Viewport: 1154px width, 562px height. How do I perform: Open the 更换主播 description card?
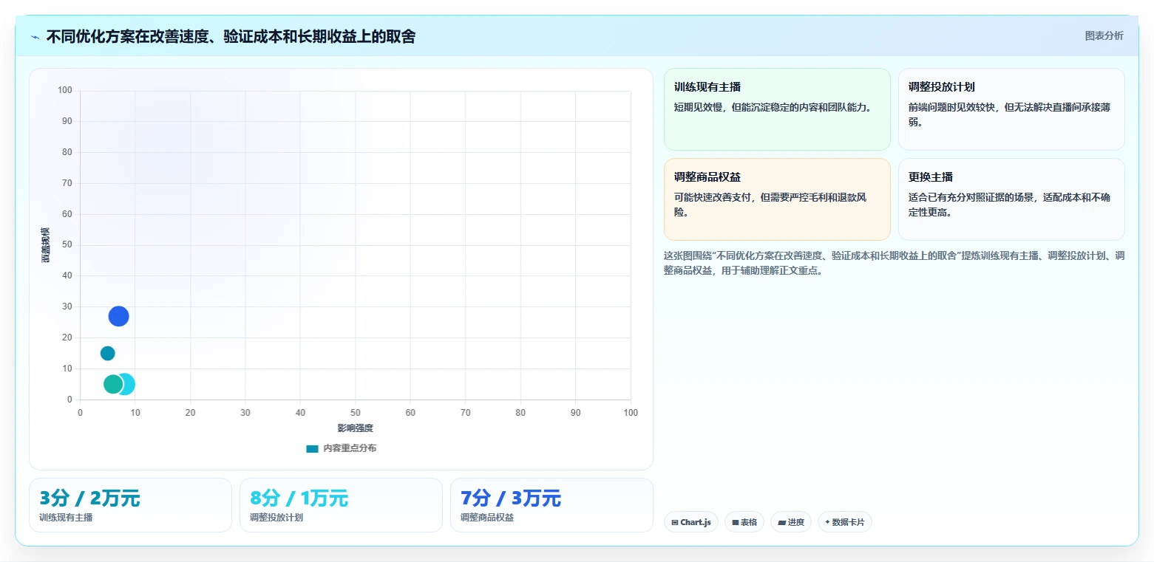[1011, 199]
